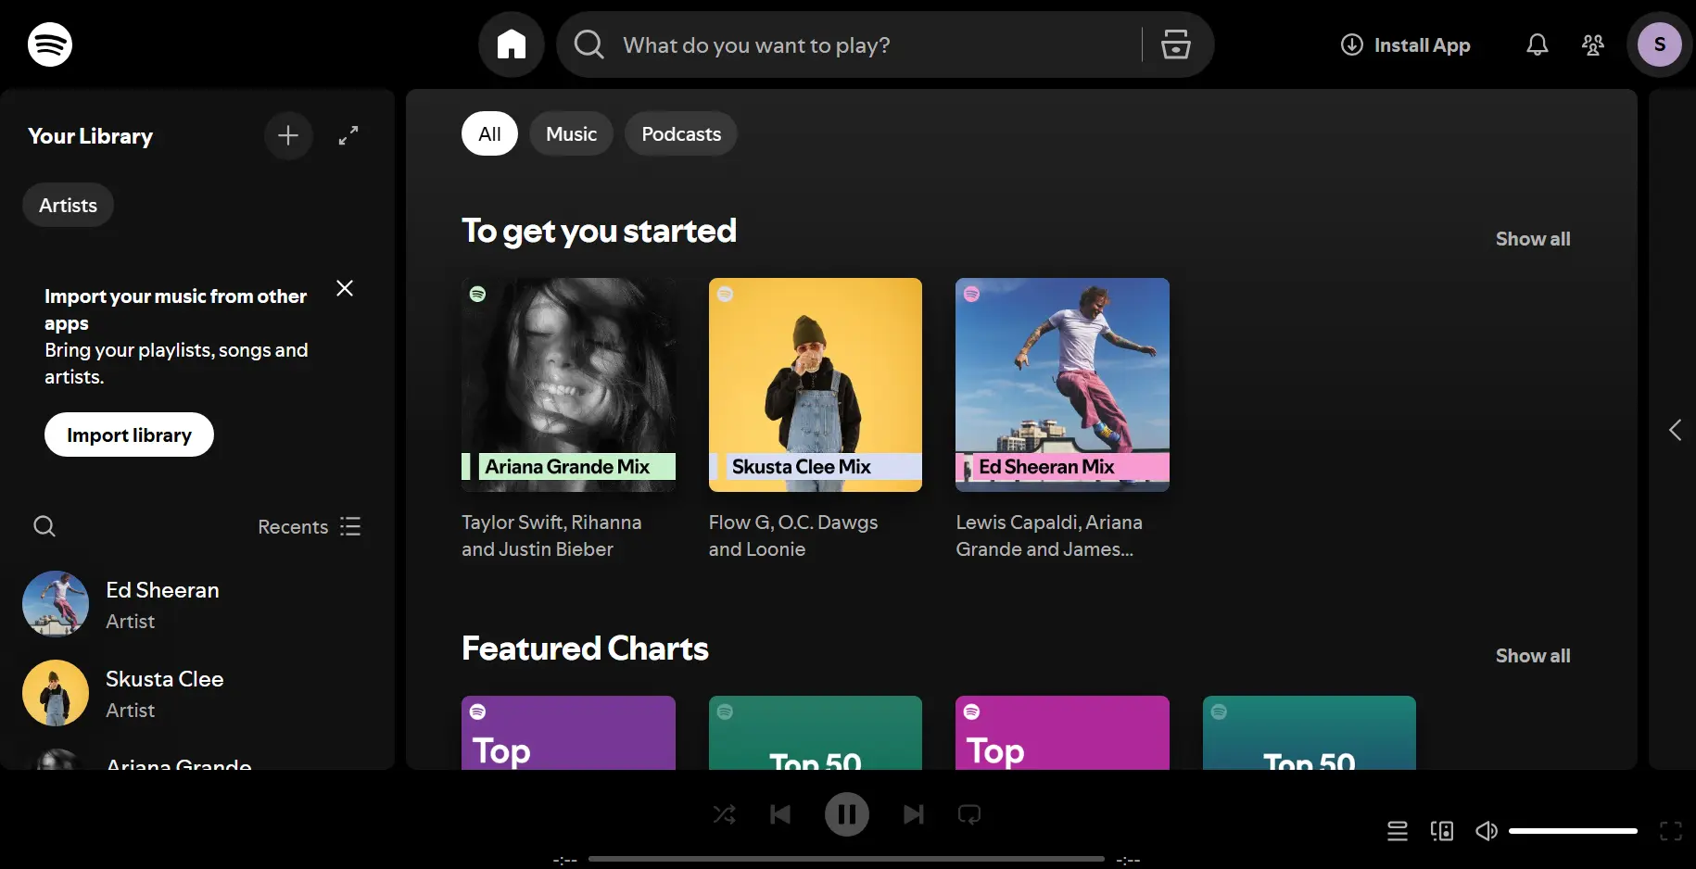1696x869 pixels.
Task: Create a playlist with plus icon
Action: (x=288, y=135)
